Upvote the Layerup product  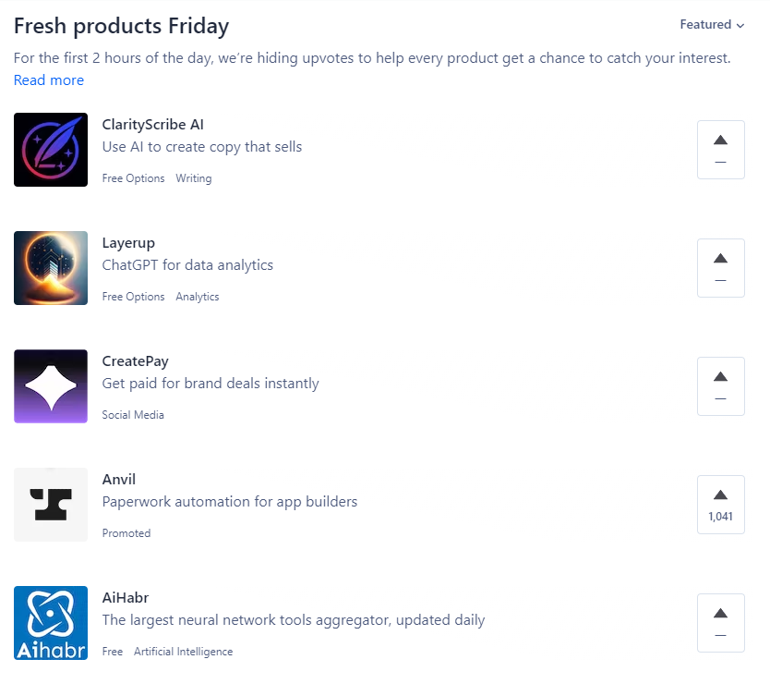[x=720, y=268]
